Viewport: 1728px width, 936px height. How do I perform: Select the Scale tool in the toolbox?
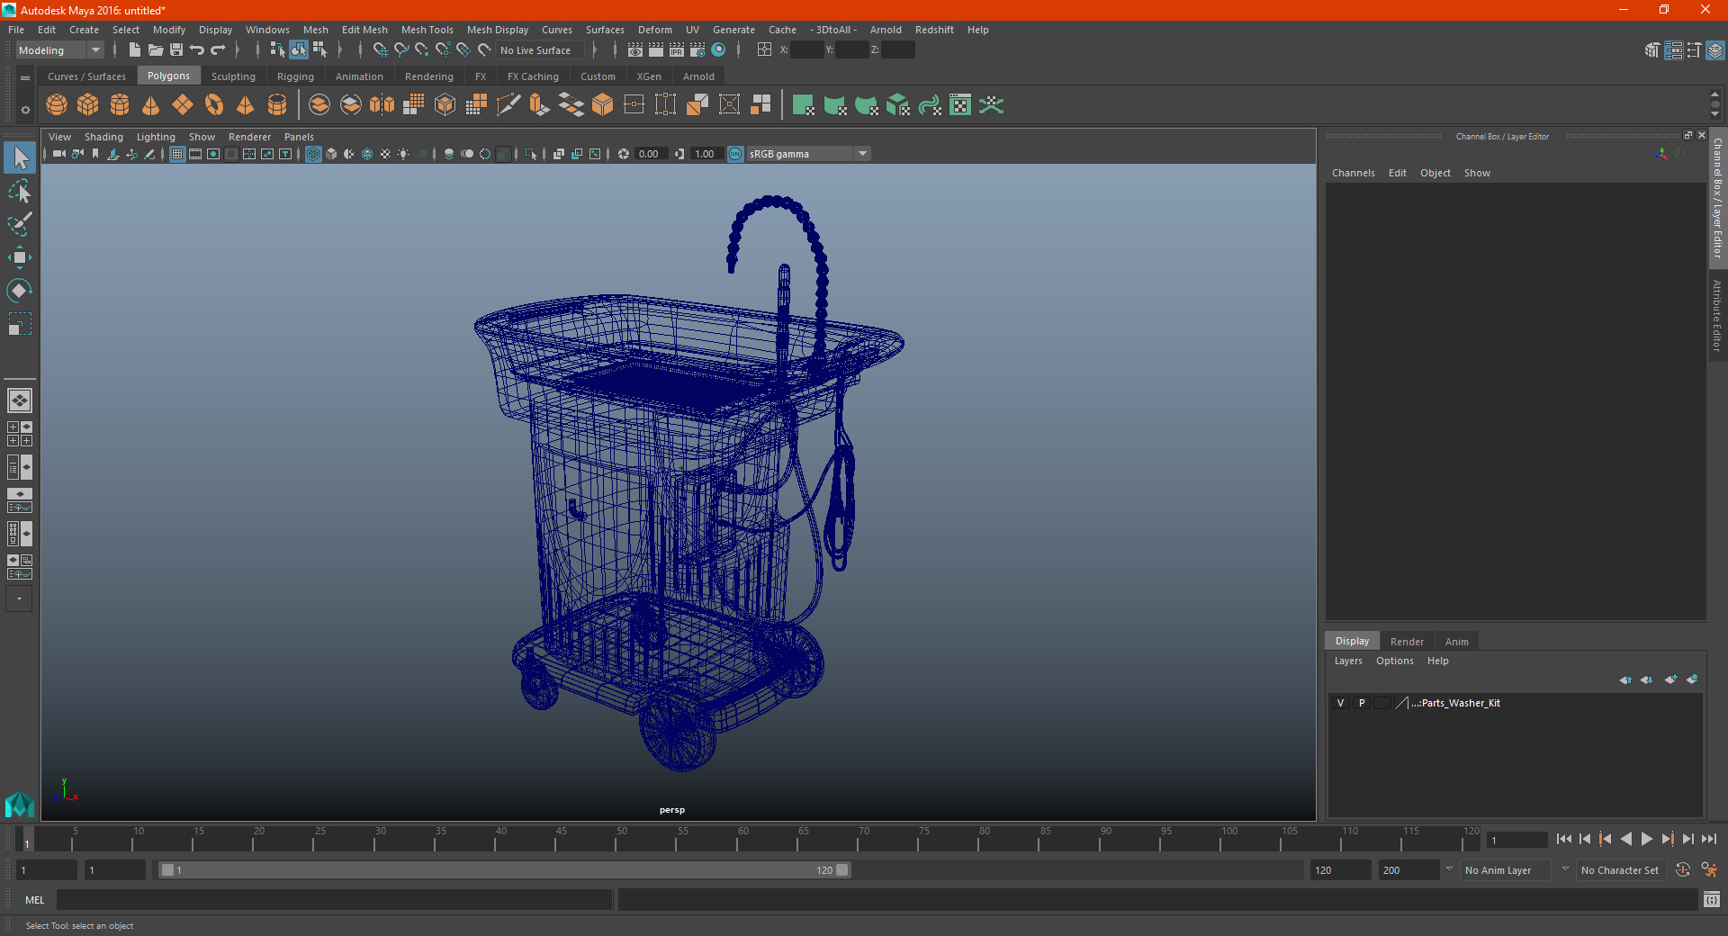coord(19,323)
